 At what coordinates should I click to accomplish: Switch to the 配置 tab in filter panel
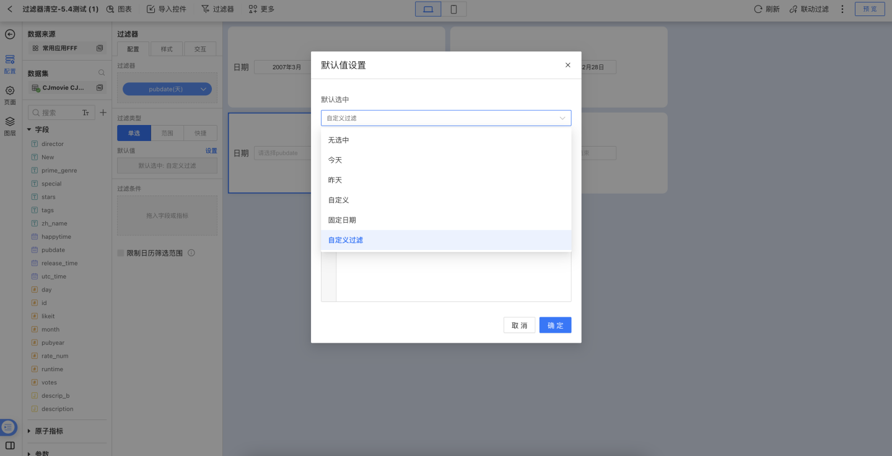133,49
